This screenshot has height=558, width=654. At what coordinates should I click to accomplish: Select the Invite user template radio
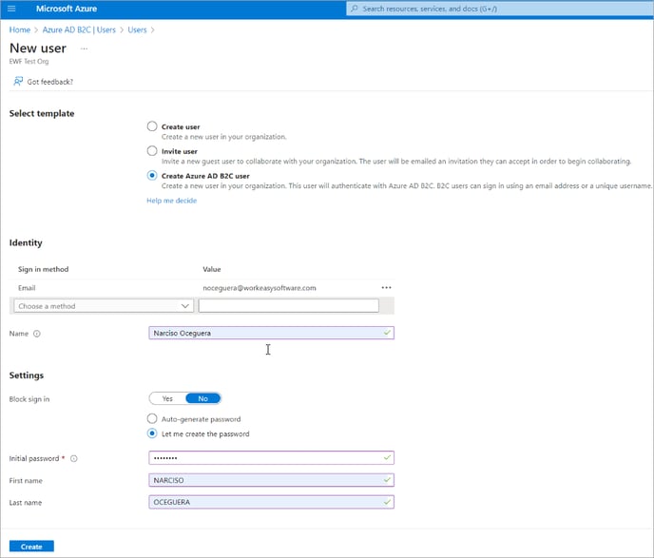pos(152,151)
